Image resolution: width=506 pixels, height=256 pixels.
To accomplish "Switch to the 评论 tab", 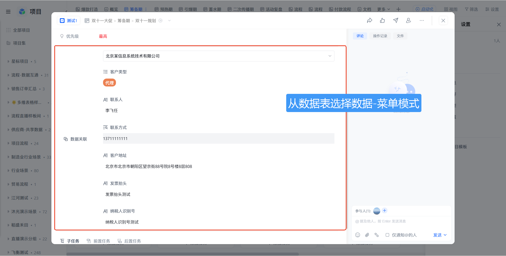I will (x=360, y=36).
